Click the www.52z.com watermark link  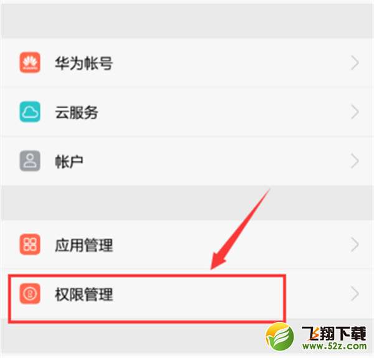coord(334,346)
